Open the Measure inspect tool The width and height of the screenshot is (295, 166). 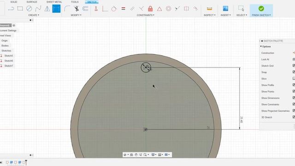[x=209, y=9]
